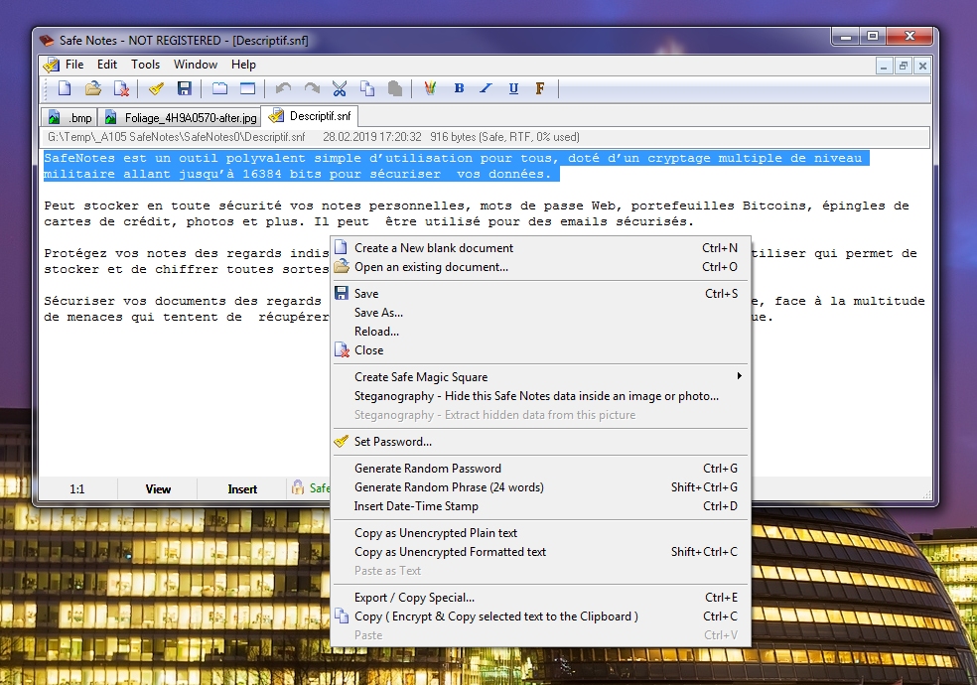Click the blue titled window toolbar icon
This screenshot has width=977, height=685.
(247, 88)
